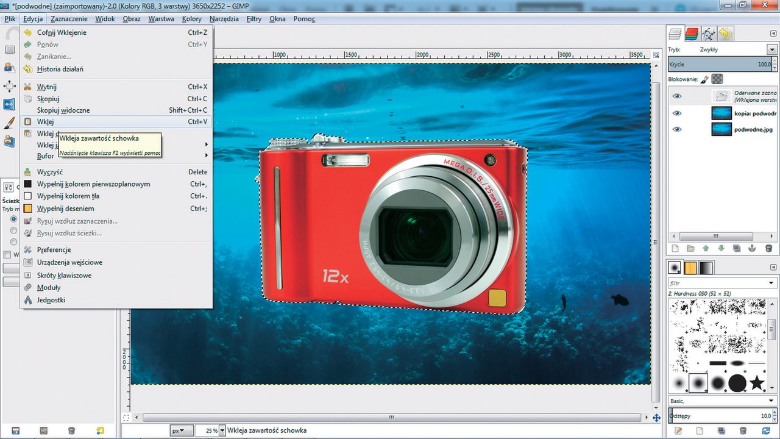The image size is (780, 439).
Task: Delete the layer with the trash icon
Action: coord(768,248)
